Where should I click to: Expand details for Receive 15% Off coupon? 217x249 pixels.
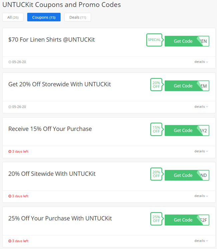click(201, 151)
